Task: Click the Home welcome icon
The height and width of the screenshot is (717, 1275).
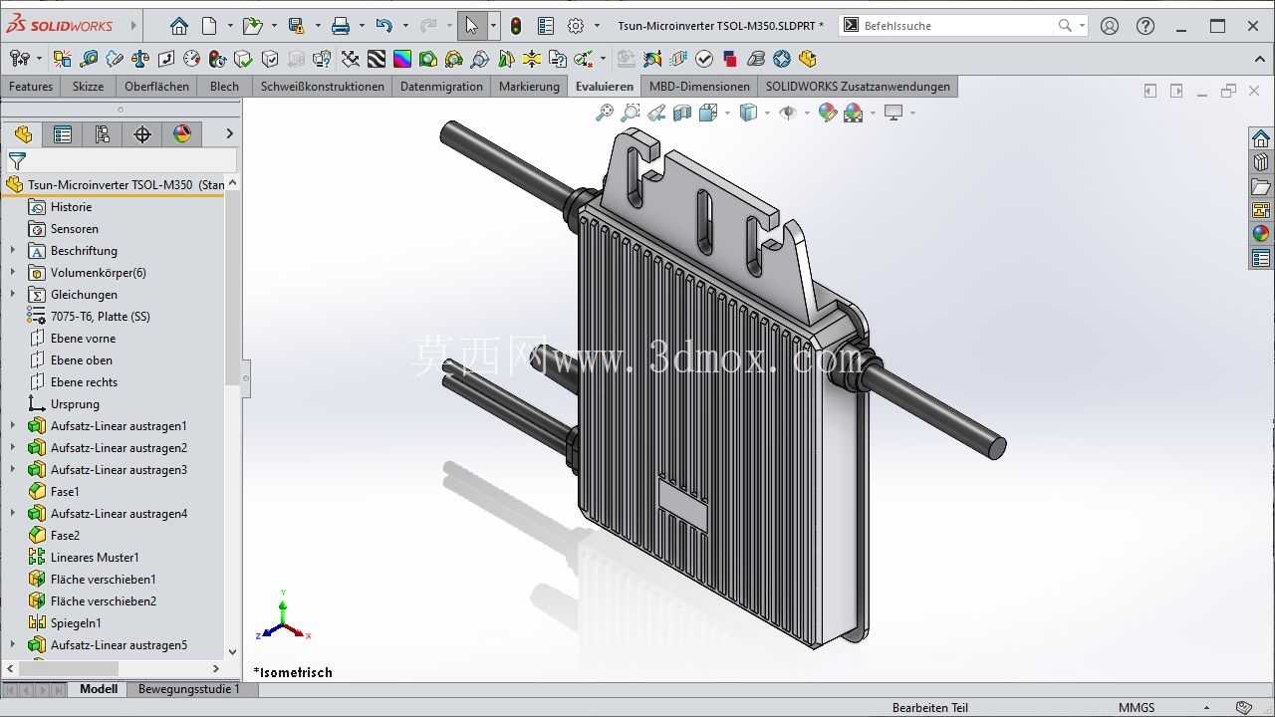Action: click(178, 26)
